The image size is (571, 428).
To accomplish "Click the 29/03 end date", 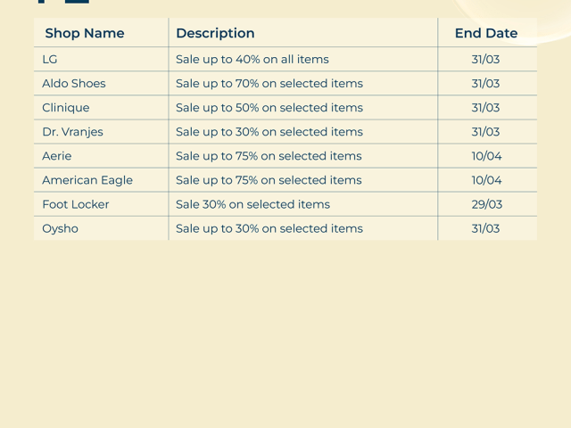I will (x=487, y=204).
